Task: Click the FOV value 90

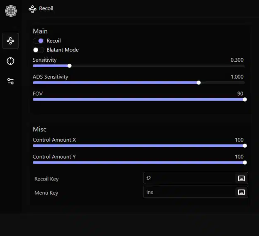Action: tap(240, 94)
